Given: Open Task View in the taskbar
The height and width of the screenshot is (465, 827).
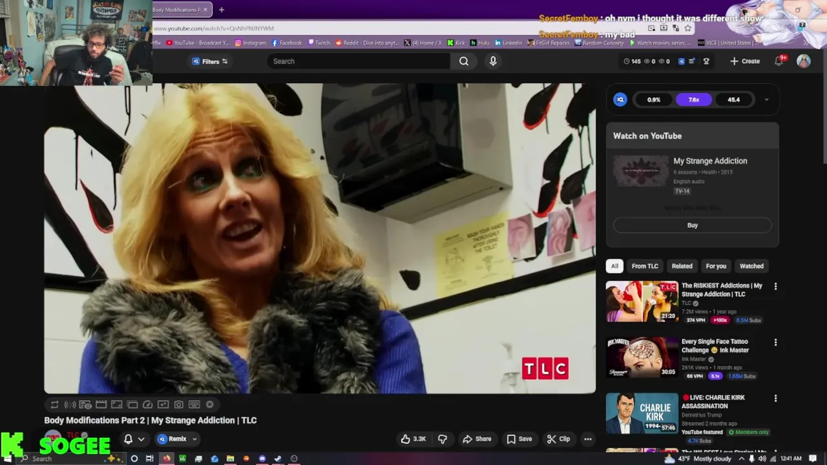Looking at the screenshot, I should [150, 459].
